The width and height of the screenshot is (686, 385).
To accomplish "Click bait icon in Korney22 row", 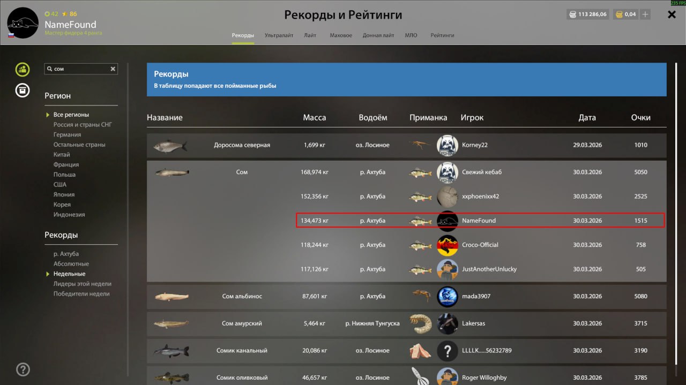I will click(x=421, y=145).
